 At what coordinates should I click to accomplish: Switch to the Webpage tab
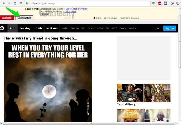coord(7,18)
